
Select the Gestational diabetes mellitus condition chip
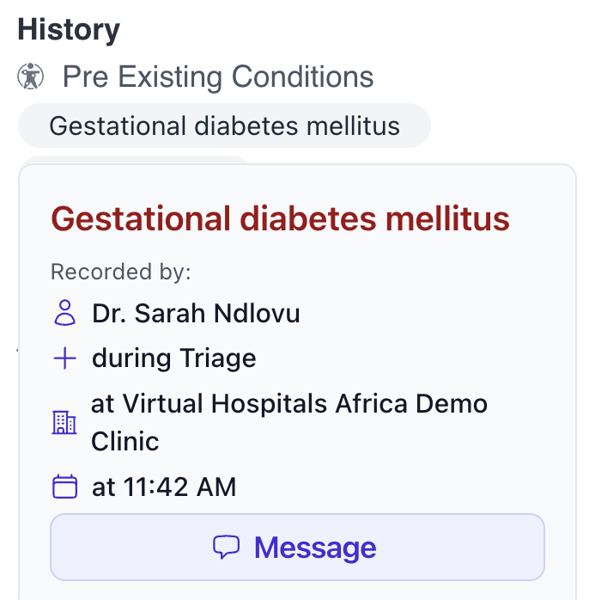[224, 126]
